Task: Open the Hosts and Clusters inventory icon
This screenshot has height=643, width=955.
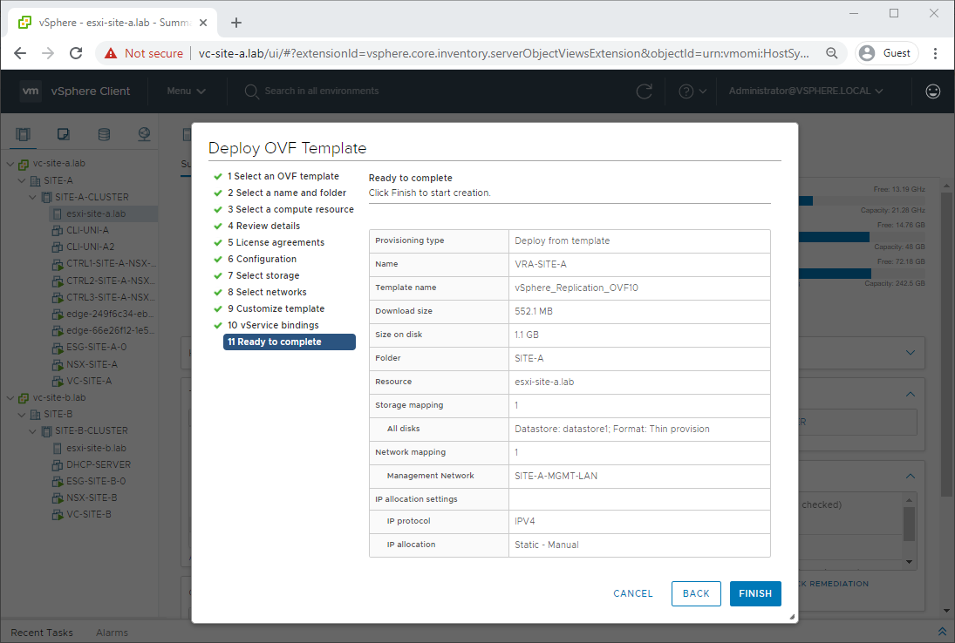Action: (24, 134)
